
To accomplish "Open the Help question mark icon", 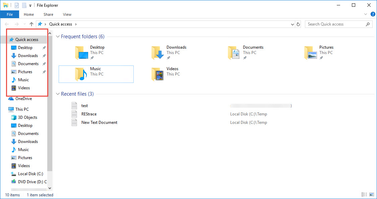I will pos(373,14).
